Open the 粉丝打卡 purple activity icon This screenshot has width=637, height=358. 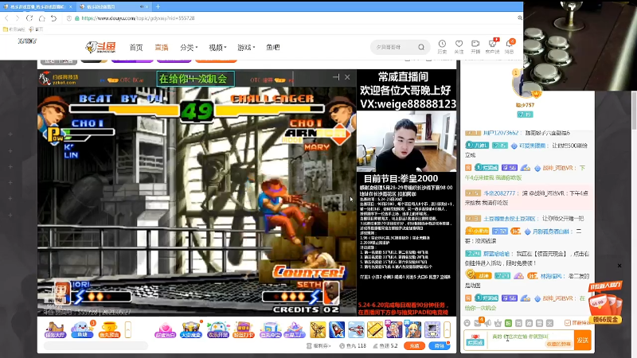[244, 330]
